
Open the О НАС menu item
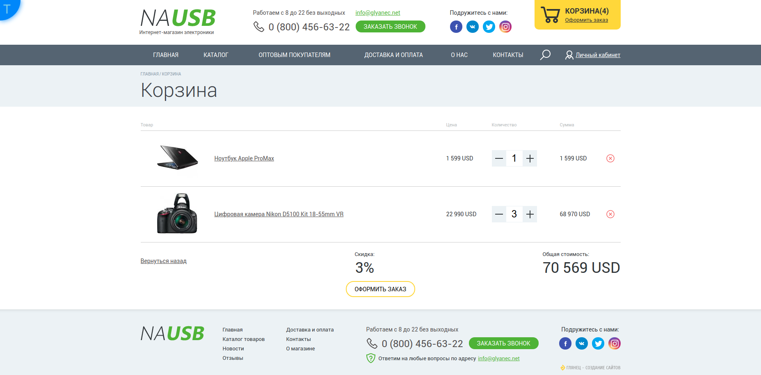(459, 55)
